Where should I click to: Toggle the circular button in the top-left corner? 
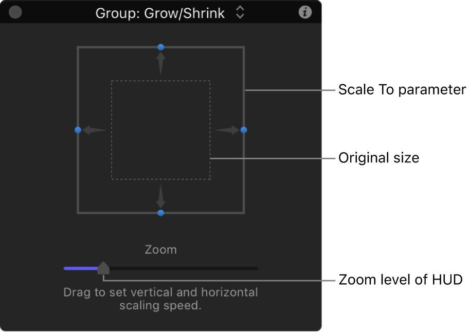click(x=15, y=12)
